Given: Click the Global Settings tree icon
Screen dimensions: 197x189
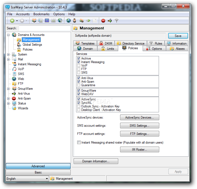Looking at the screenshot, I should 19,45.
